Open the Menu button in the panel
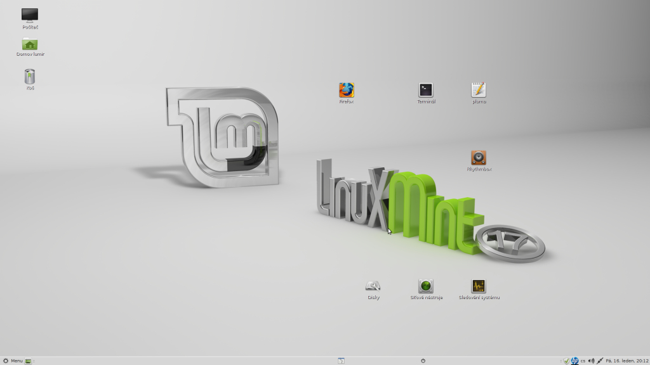The height and width of the screenshot is (365, 650). pos(13,361)
